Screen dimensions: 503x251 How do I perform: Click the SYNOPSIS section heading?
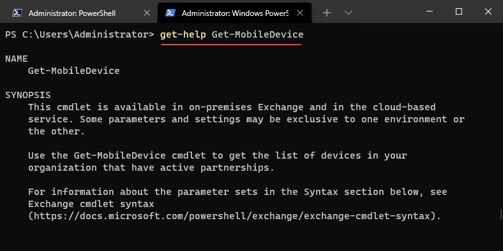[28, 95]
